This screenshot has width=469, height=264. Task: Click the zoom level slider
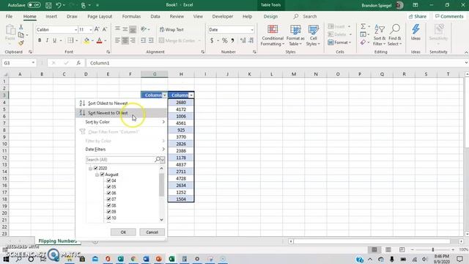click(x=432, y=249)
